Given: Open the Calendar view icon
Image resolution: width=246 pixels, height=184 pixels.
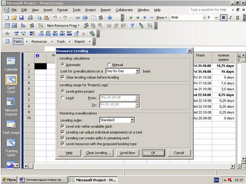Looking at the screenshot, I should [11, 61].
